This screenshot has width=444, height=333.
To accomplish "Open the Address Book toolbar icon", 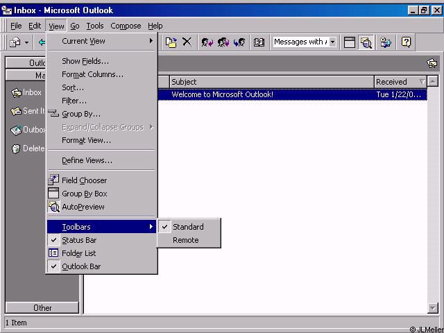I will 259,42.
